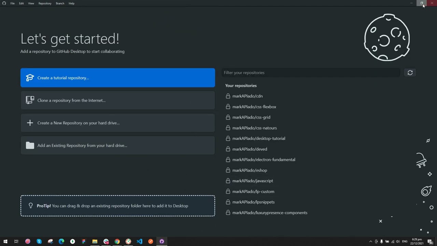Screen dimensions: 437x246
Task: Click the lock icon beside markAPlado/cdn
Action: 228,96
